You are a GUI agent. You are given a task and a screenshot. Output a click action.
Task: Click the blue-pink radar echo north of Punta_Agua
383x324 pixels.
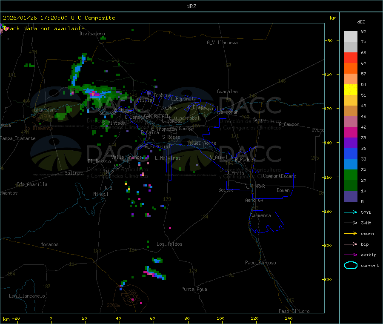click(154, 274)
